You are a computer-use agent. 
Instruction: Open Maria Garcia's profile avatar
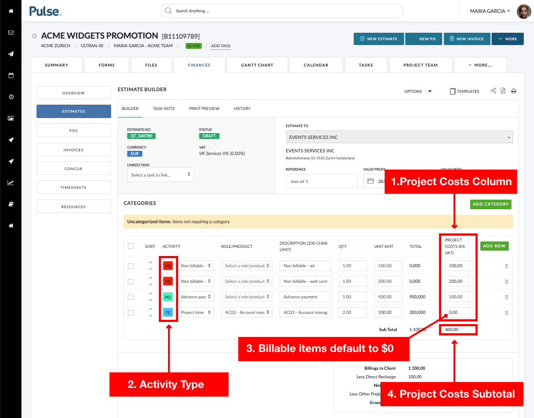click(524, 11)
